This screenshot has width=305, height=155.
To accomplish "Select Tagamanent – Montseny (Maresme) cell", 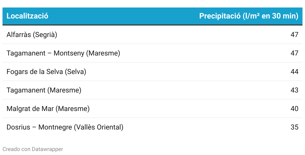I will point(63,53).
